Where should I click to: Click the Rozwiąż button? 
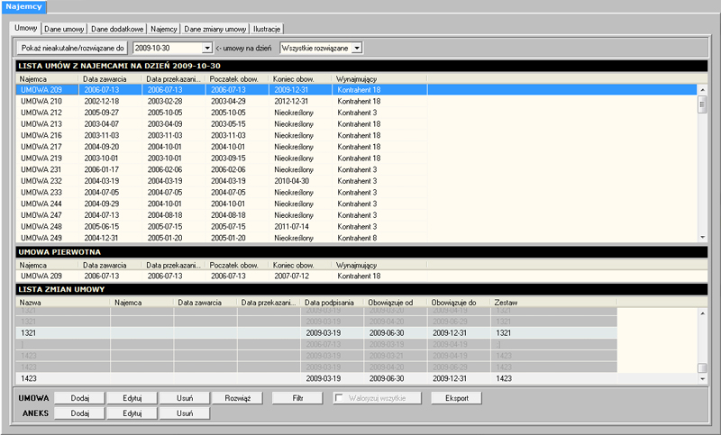click(238, 398)
